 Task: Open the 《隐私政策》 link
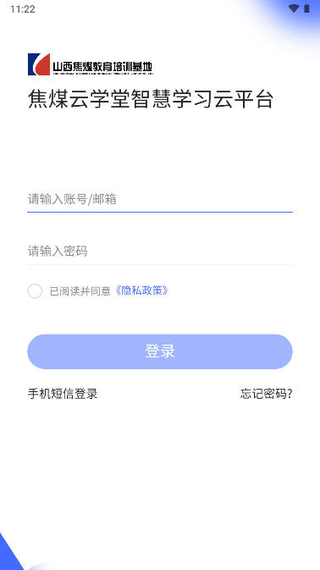click(x=141, y=291)
